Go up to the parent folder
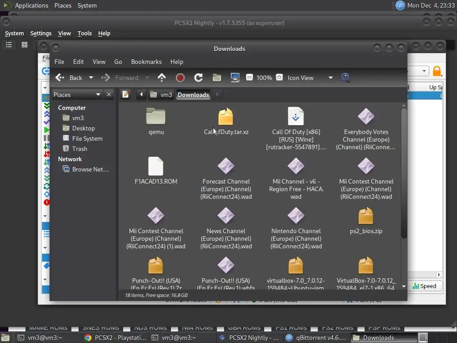 pyautogui.click(x=162, y=78)
